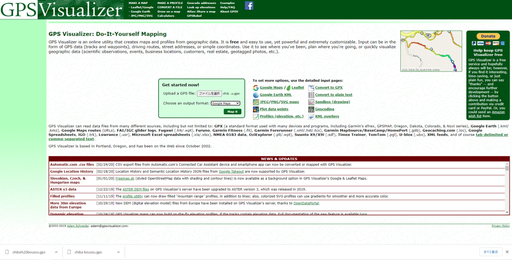This screenshot has height=260, width=512.
Task: Open options chevron for chiba%20bousou.gpx download
Action: pyautogui.click(x=56, y=252)
